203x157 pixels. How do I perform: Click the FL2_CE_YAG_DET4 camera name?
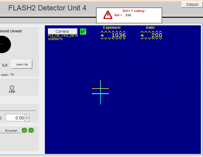tap(63, 36)
